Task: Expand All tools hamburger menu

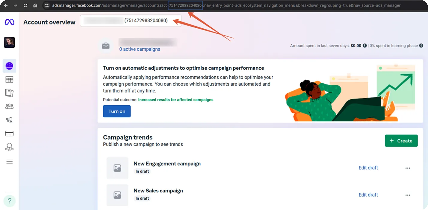Action: click(9, 161)
